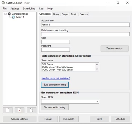Screen dimensions: 132x124
Task: Open the Scheduling menu
Action: 29,8
